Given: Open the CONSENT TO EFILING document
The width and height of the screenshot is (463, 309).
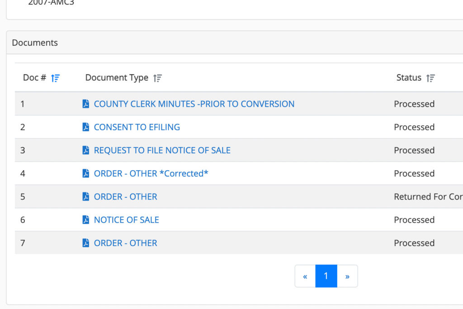Looking at the screenshot, I should point(137,127).
